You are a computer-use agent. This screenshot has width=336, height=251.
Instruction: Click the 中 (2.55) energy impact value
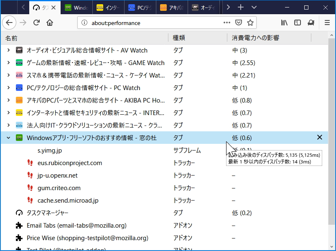[x=244, y=63]
